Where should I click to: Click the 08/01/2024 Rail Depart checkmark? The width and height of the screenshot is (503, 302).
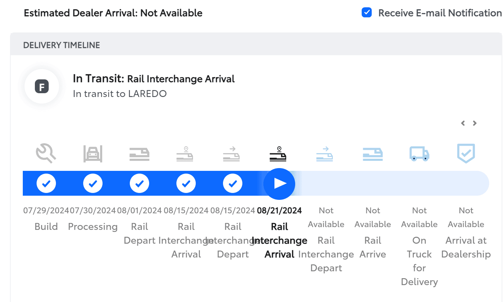click(139, 184)
